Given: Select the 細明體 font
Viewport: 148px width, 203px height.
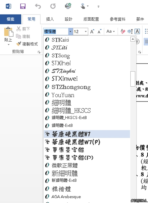Looking at the screenshot, I should point(87,103).
